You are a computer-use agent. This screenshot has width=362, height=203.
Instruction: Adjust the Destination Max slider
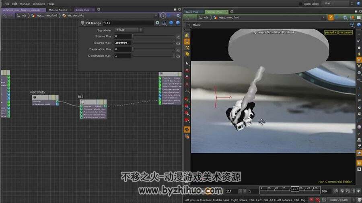(153, 56)
